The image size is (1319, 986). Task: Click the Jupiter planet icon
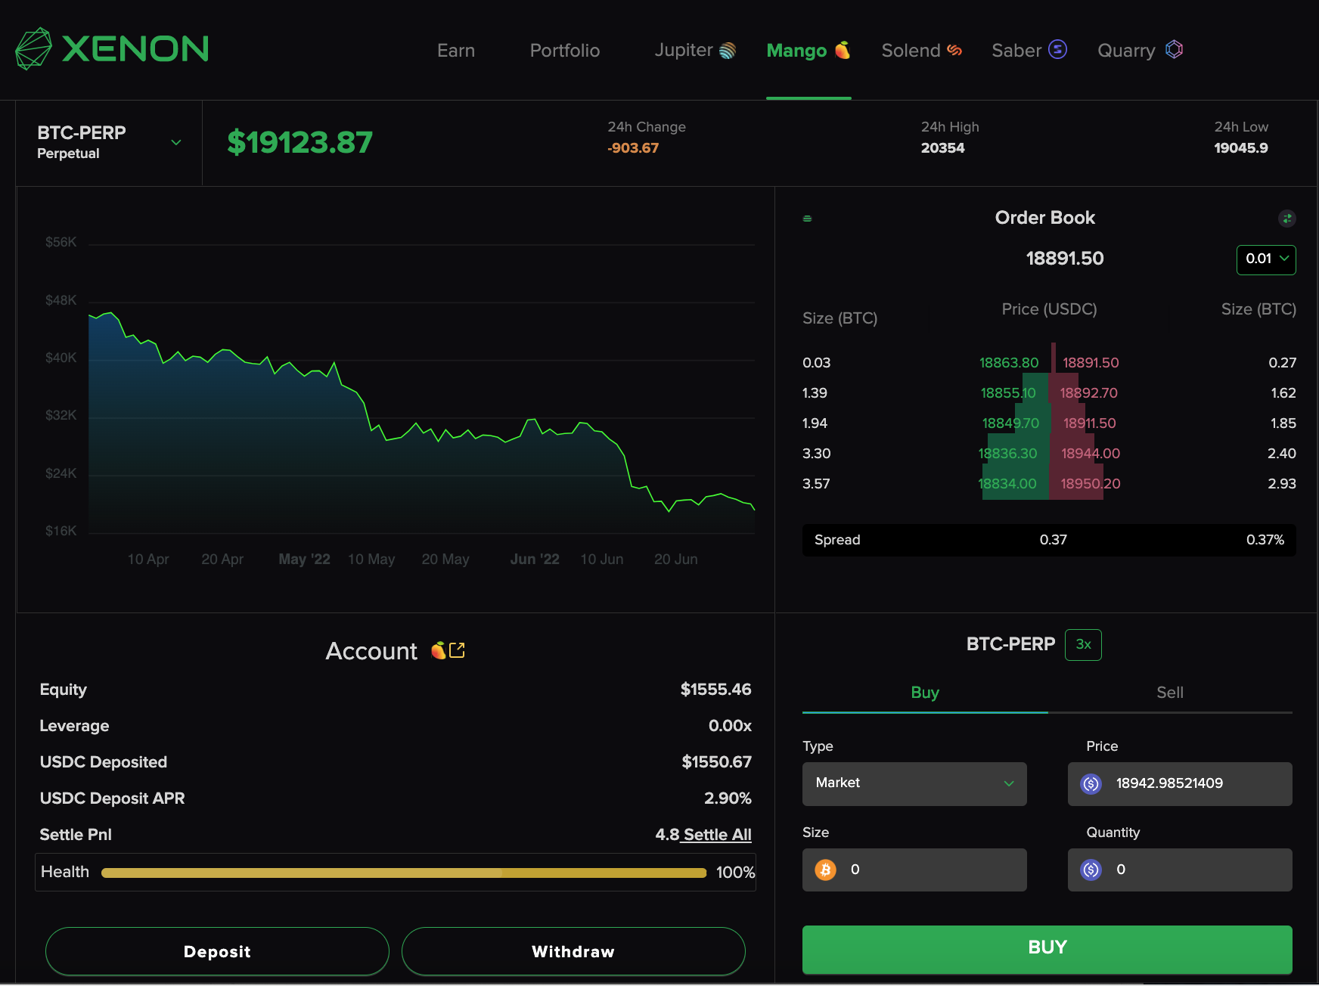728,51
